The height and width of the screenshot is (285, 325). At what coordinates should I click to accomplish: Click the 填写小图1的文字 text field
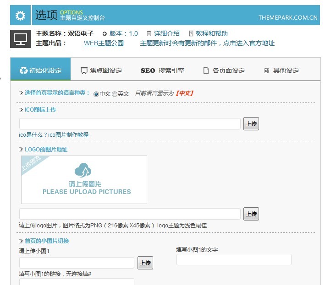tap(234, 260)
